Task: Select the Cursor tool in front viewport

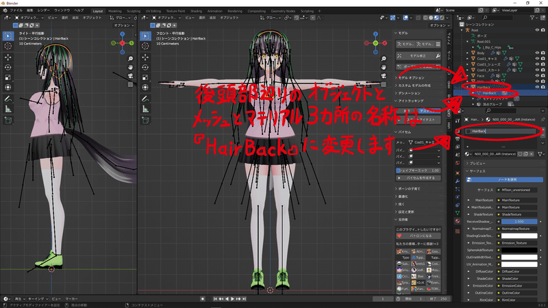Action: [x=145, y=46]
